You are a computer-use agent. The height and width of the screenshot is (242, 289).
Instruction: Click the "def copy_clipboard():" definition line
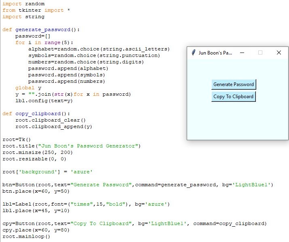[36, 114]
